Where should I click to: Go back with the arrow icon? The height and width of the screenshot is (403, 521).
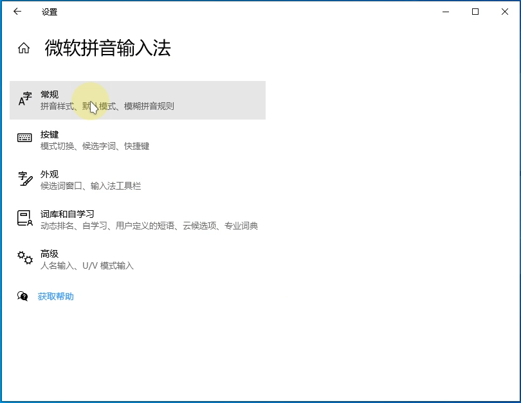point(17,12)
